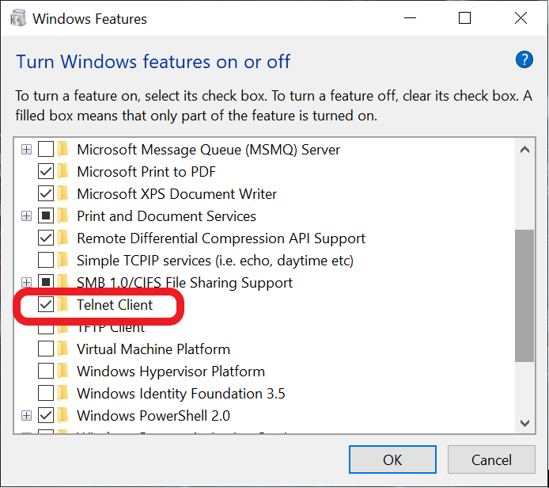This screenshot has height=488, width=549.
Task: Click the Windows PowerShell 2.0 folder icon
Action: [x=62, y=416]
